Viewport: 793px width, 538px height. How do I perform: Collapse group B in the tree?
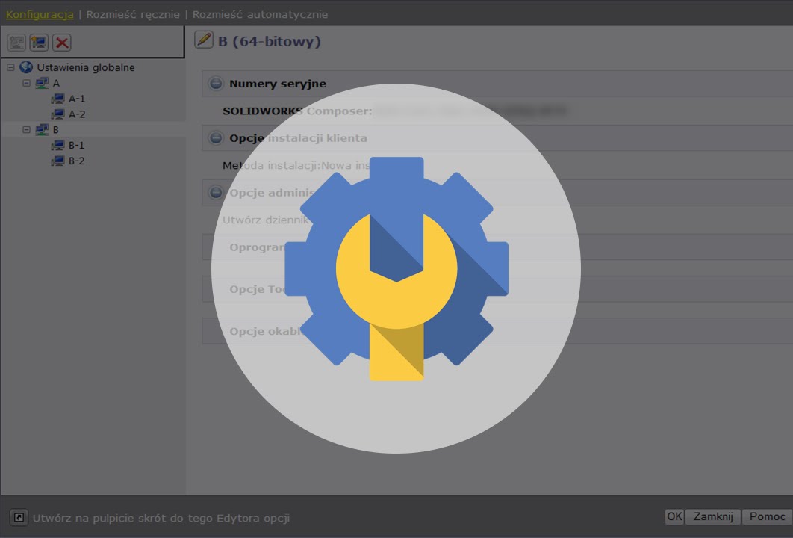[x=26, y=129]
